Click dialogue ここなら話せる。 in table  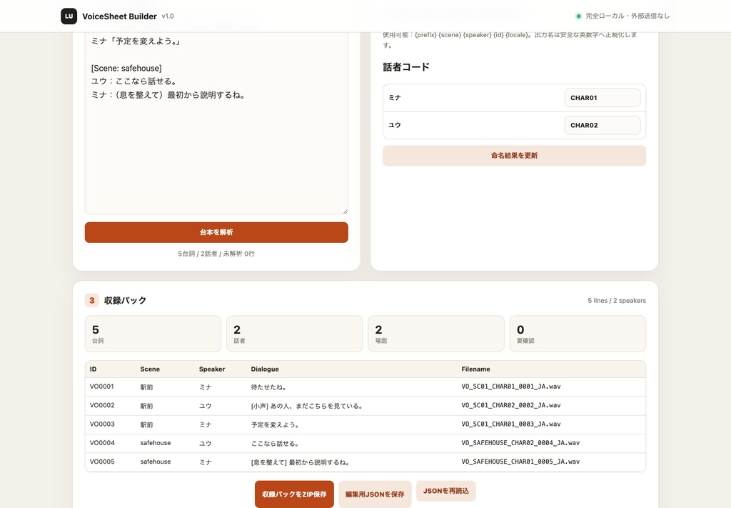275,444
